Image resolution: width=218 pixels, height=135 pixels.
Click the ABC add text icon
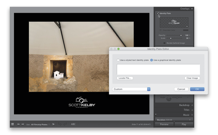73,124
